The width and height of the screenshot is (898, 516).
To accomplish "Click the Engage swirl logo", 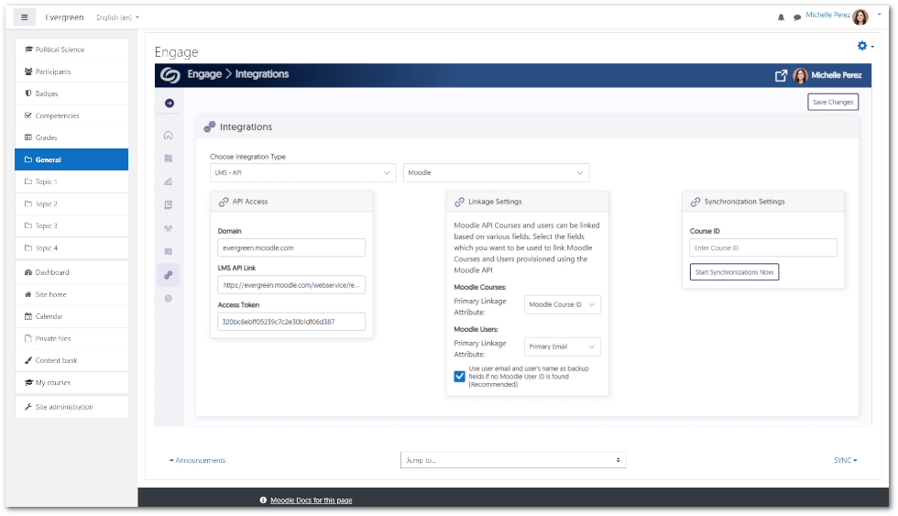I will click(170, 75).
